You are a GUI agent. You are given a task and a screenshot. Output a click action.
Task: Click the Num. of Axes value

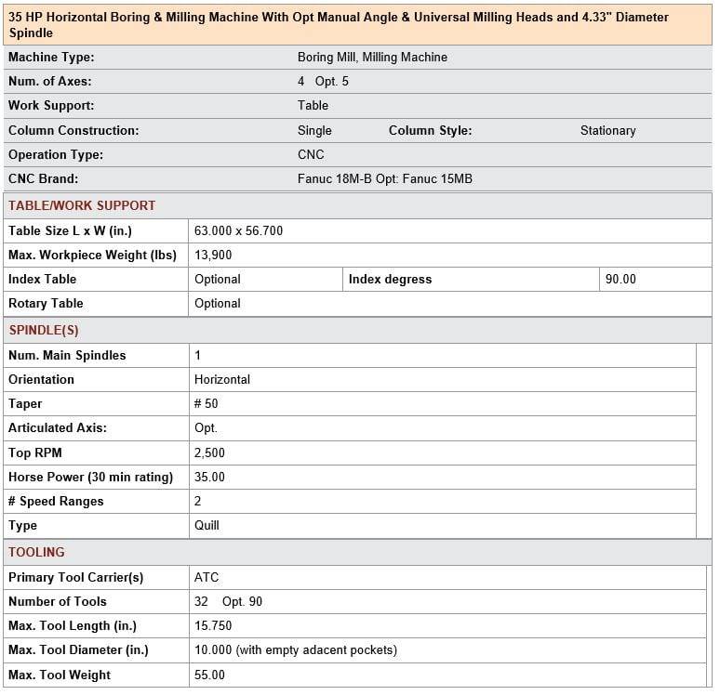(323, 82)
